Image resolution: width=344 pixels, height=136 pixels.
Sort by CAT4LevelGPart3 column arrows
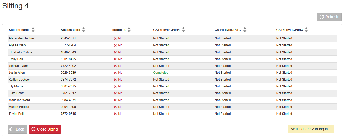click(x=306, y=30)
